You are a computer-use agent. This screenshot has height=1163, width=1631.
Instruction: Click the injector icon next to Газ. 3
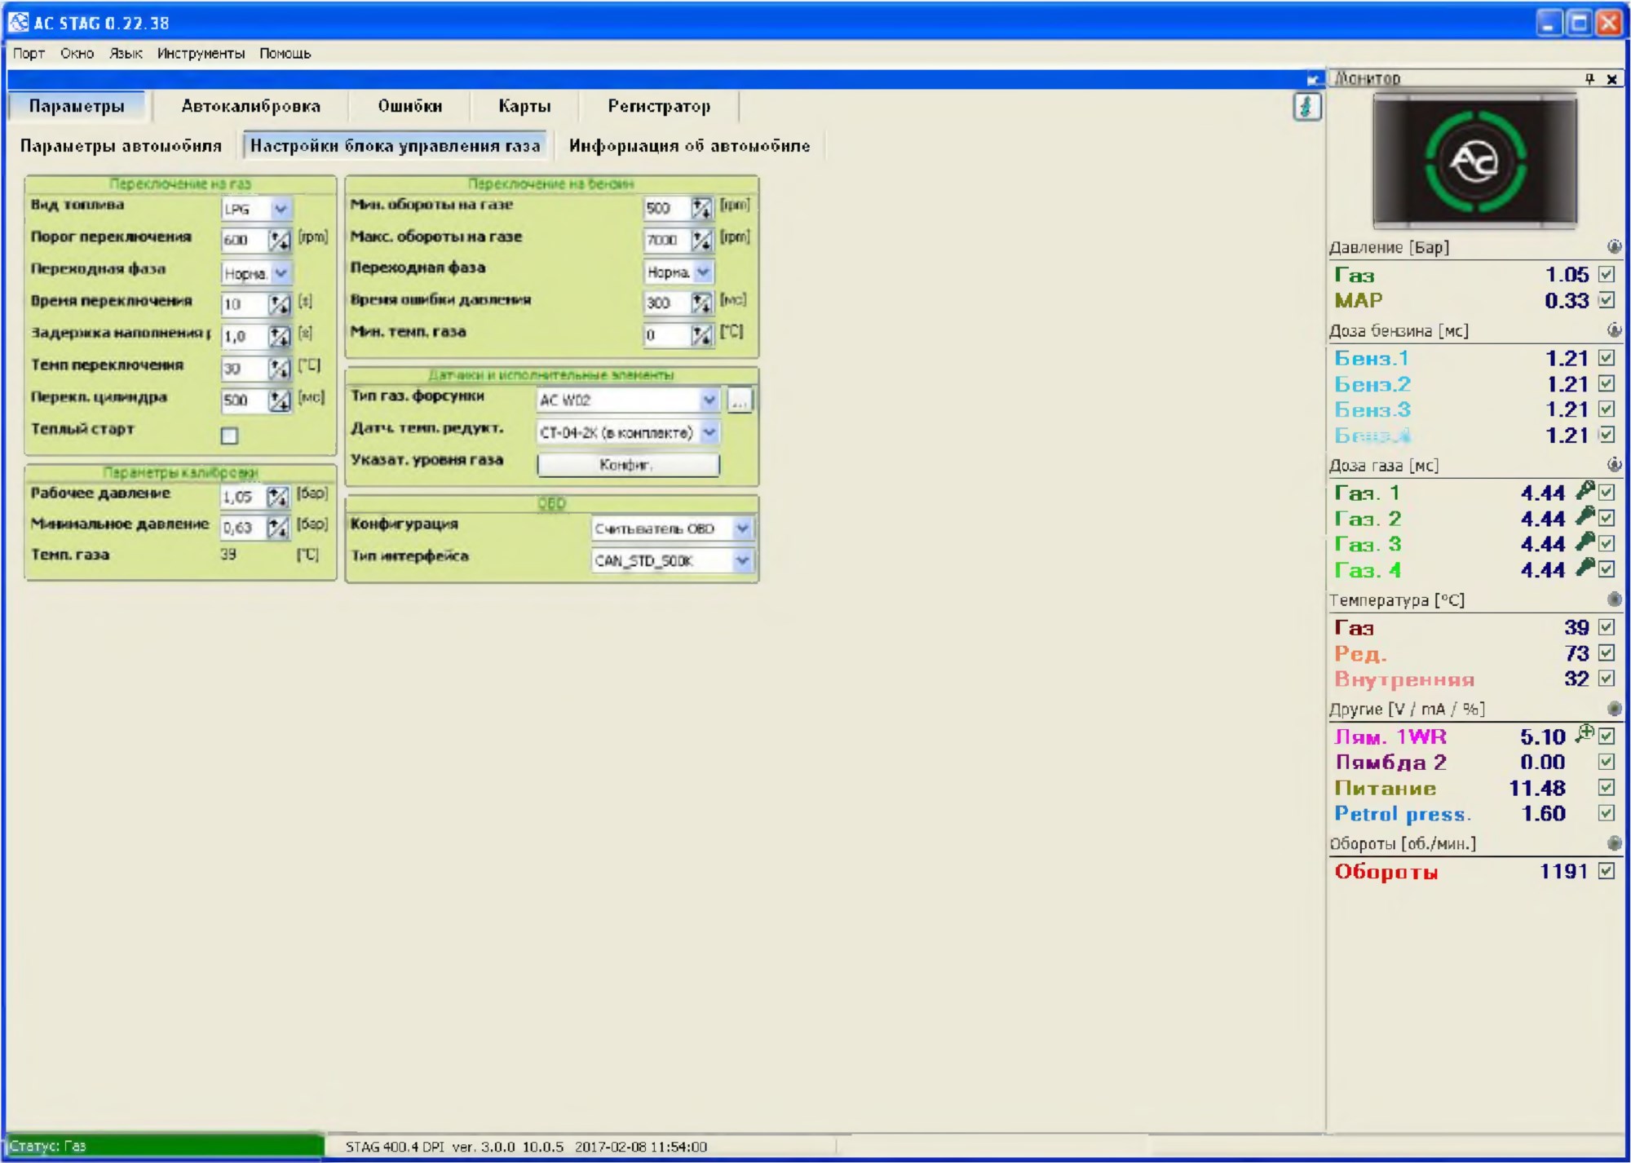point(1585,542)
